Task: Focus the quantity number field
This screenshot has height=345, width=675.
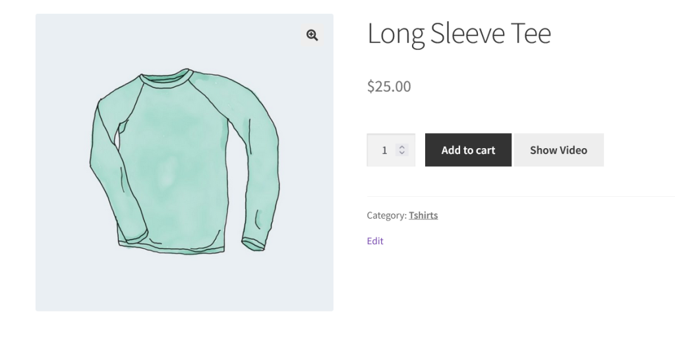Action: click(384, 150)
